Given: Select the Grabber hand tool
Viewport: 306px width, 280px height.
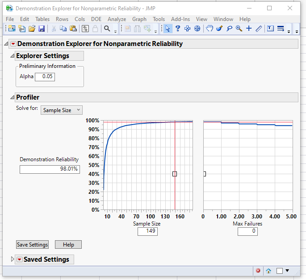Looking at the screenshot, I should pyautogui.click(x=210, y=29).
